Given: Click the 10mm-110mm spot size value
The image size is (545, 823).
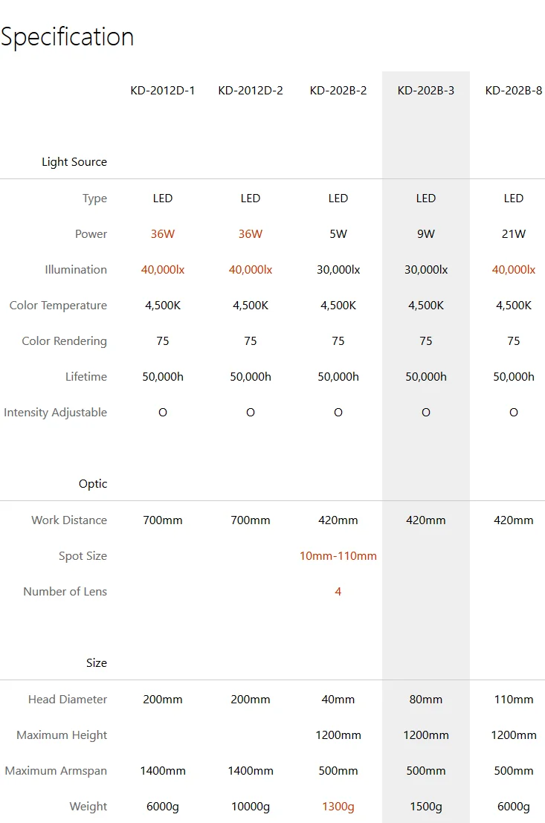Looking at the screenshot, I should click(x=338, y=556).
